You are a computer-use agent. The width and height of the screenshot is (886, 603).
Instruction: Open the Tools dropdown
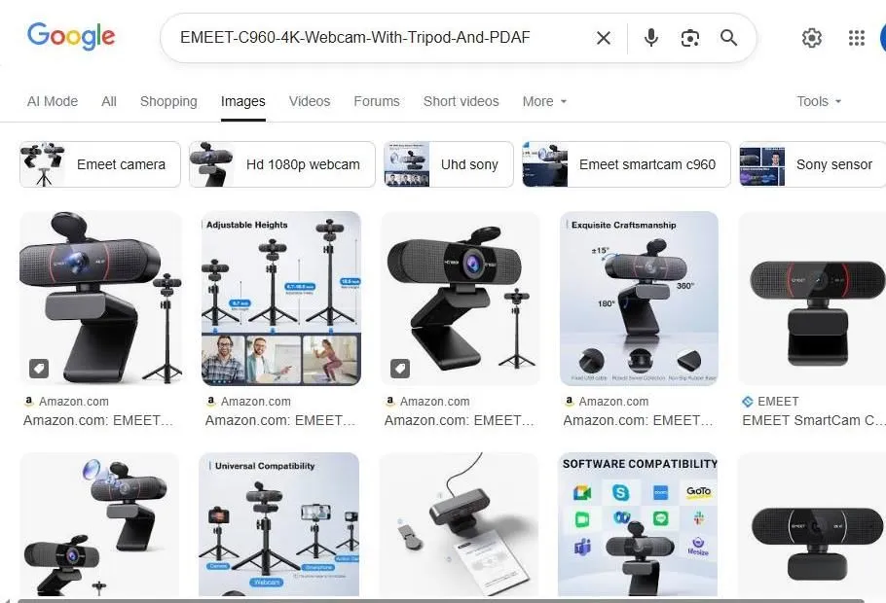(819, 101)
